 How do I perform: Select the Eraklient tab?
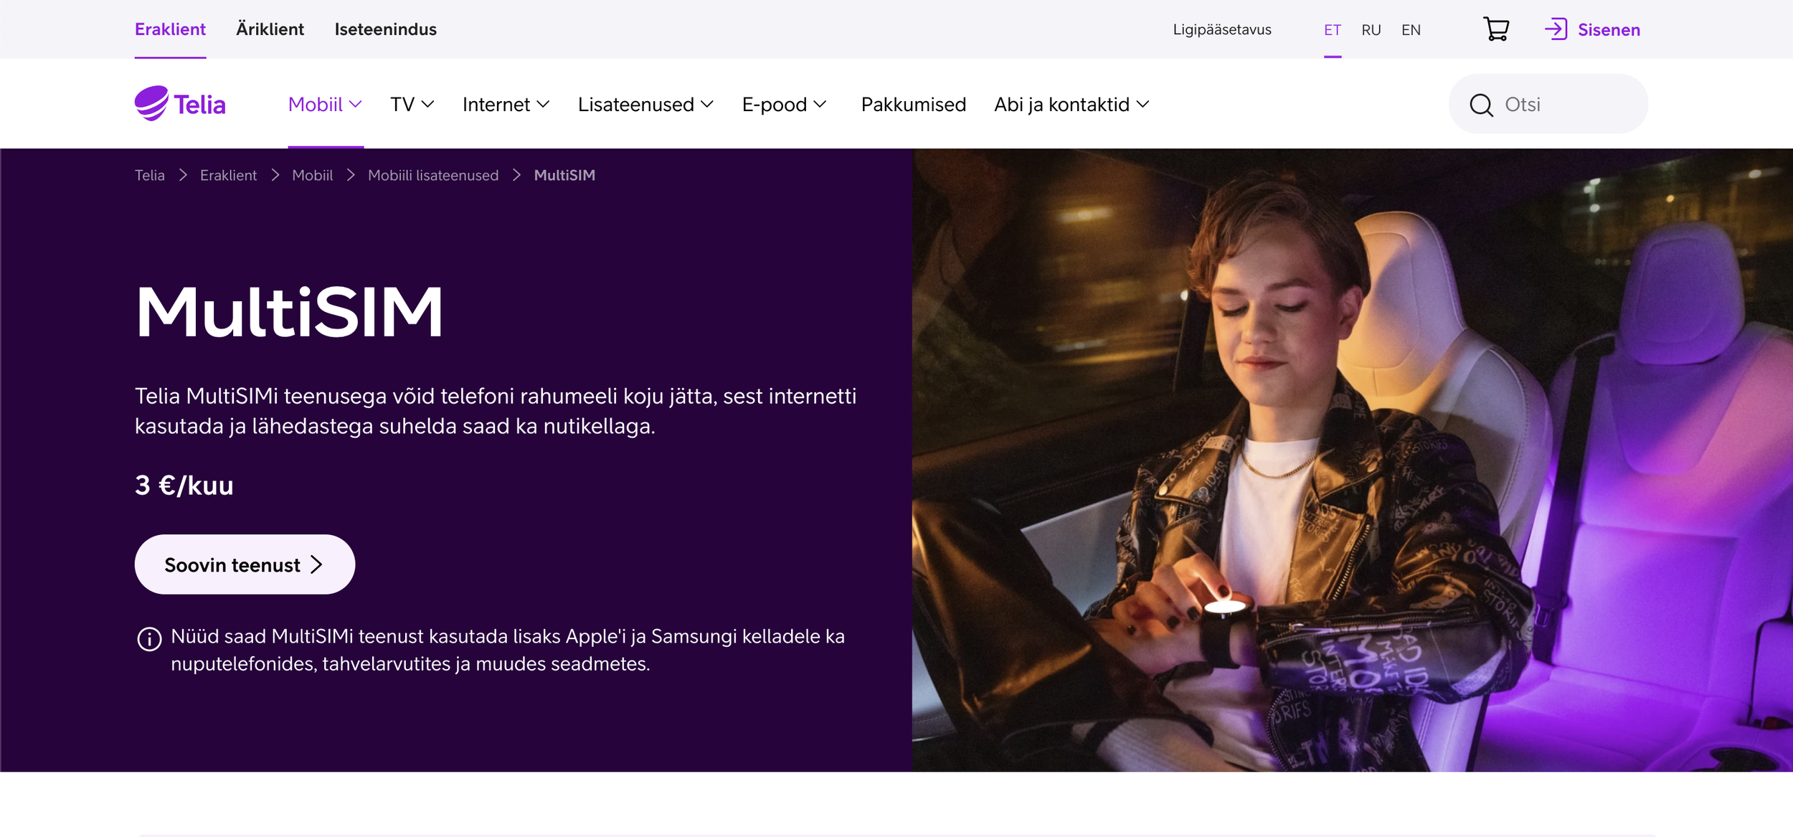pos(170,29)
